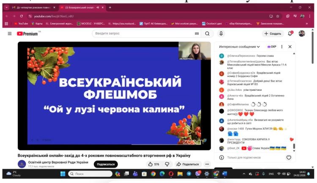Click the video player area
The width and height of the screenshot is (317, 183).
tap(114, 96)
